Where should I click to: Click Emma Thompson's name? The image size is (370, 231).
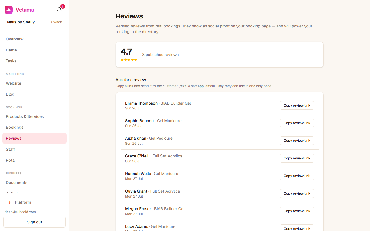tap(141, 103)
